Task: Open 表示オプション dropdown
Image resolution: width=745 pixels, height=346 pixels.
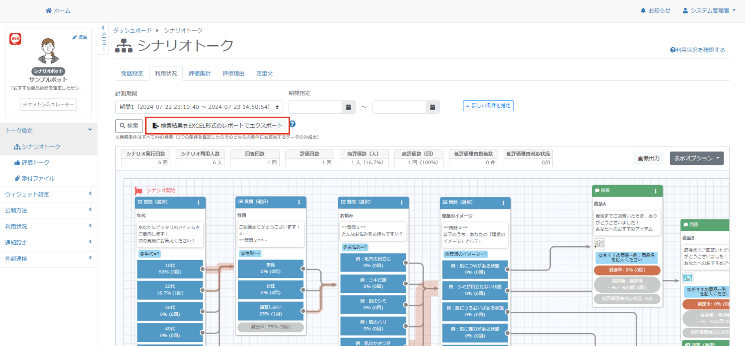Action: coord(697,158)
